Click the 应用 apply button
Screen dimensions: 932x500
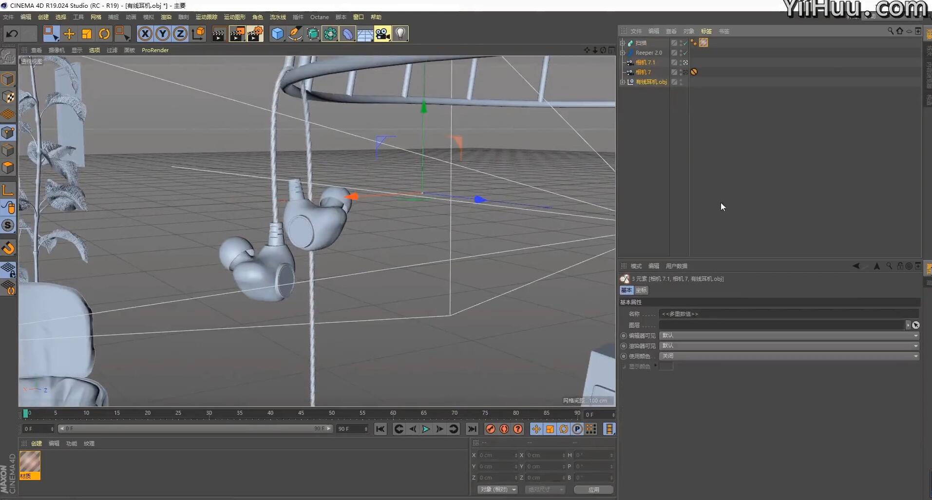[x=593, y=490]
